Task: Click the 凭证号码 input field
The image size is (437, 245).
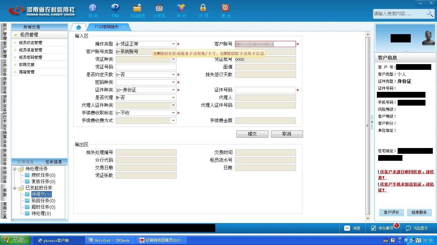Action: [146, 67]
